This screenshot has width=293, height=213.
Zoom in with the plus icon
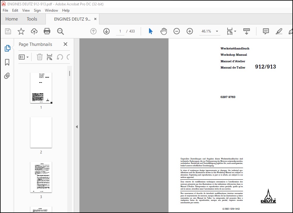click(x=190, y=31)
